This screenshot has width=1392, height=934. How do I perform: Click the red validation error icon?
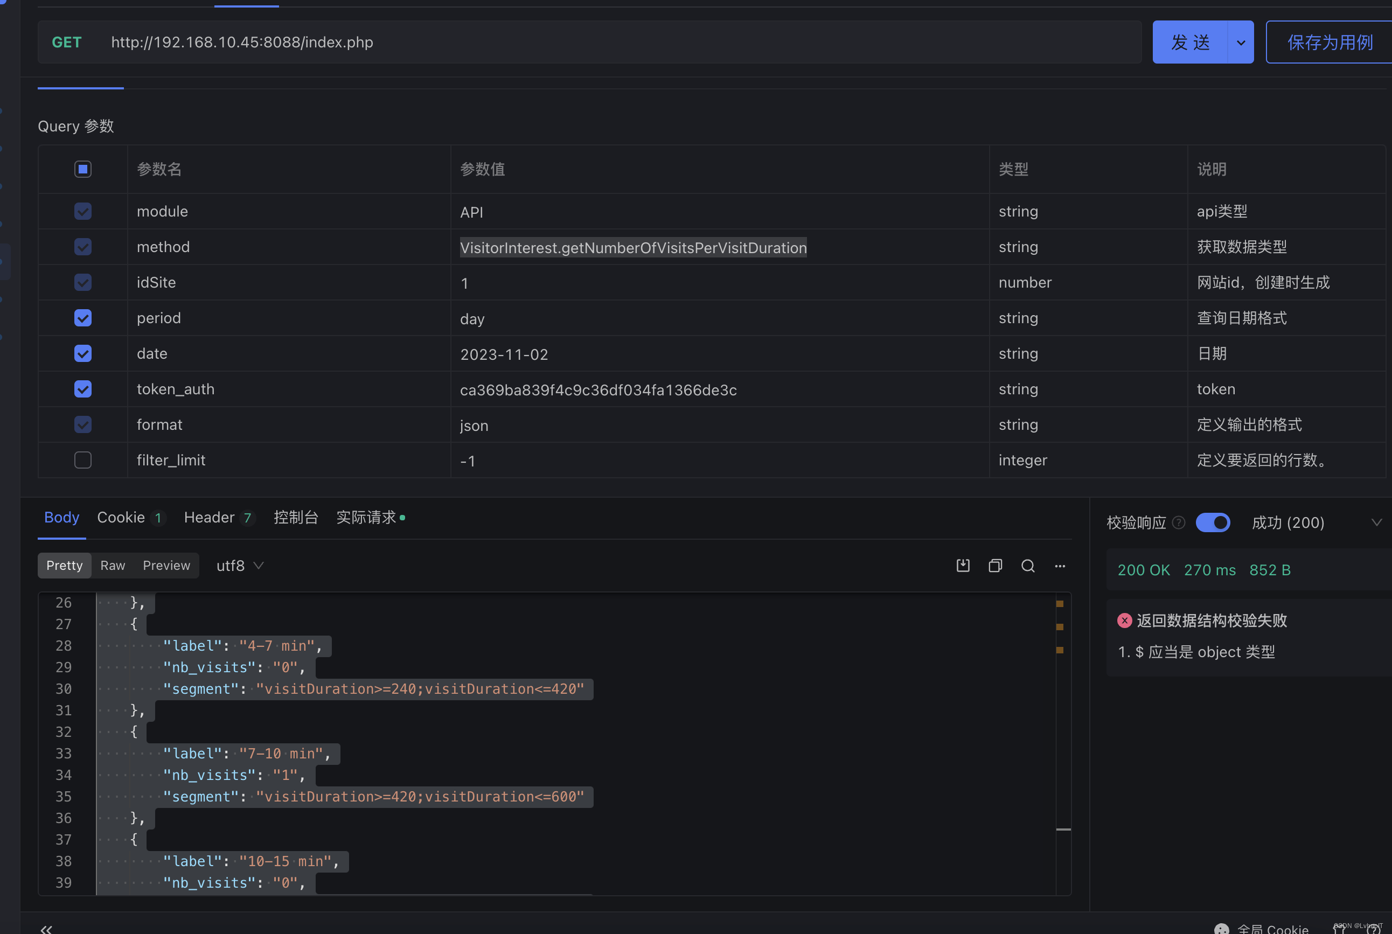click(1124, 621)
